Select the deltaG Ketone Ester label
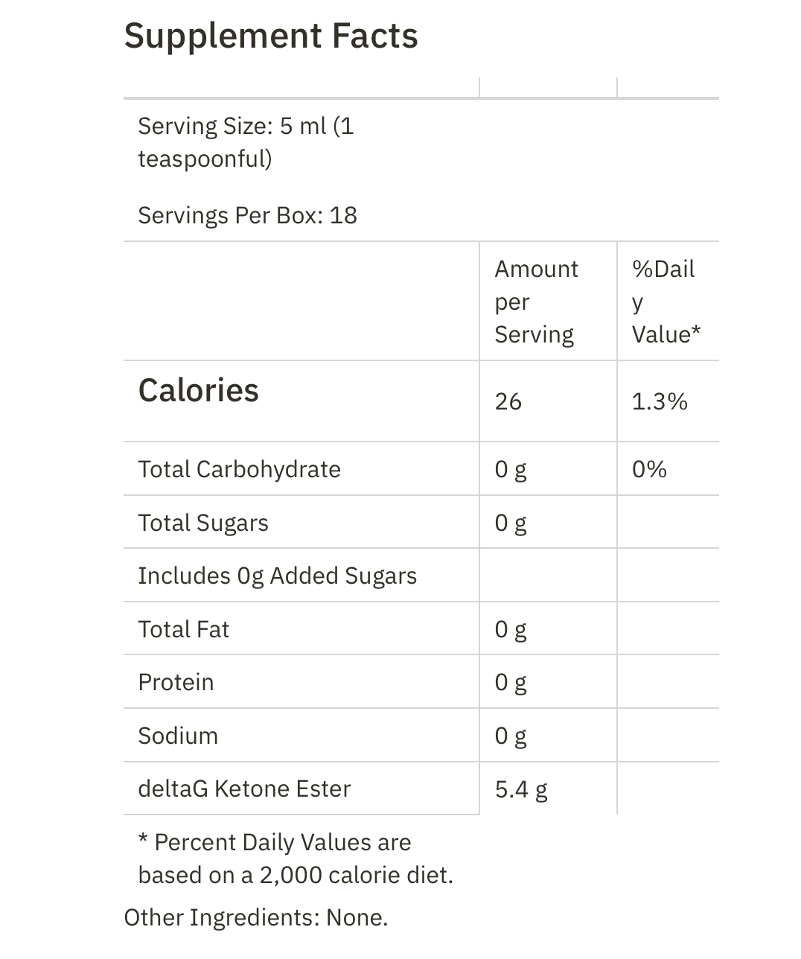Viewport: 801px width, 959px height. pyautogui.click(x=244, y=788)
